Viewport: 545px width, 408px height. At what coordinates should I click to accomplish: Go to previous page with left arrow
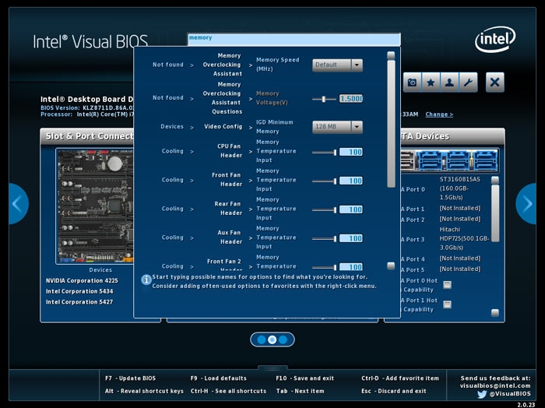[18, 204]
